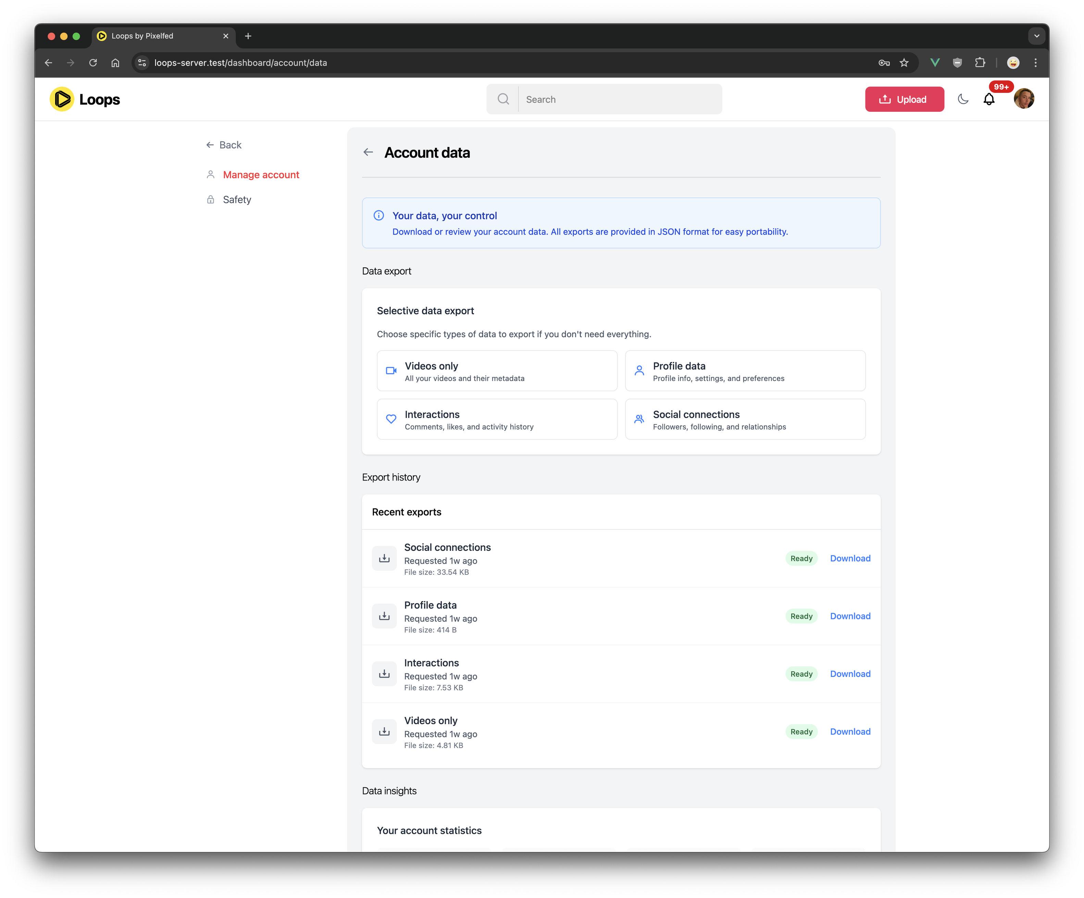Open notifications bell icon
Viewport: 1084px width, 898px height.
click(989, 99)
